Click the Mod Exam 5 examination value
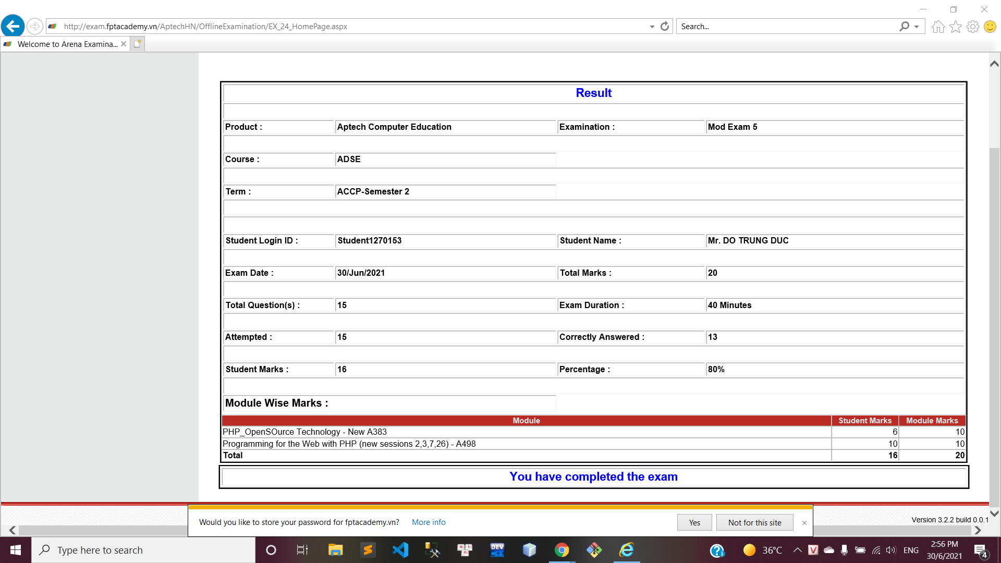The height and width of the screenshot is (563, 1001). coord(732,127)
